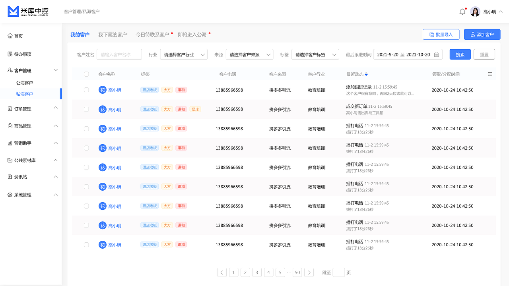Toggle the select-all checkbox in table header
The image size is (509, 286).
(x=86, y=74)
